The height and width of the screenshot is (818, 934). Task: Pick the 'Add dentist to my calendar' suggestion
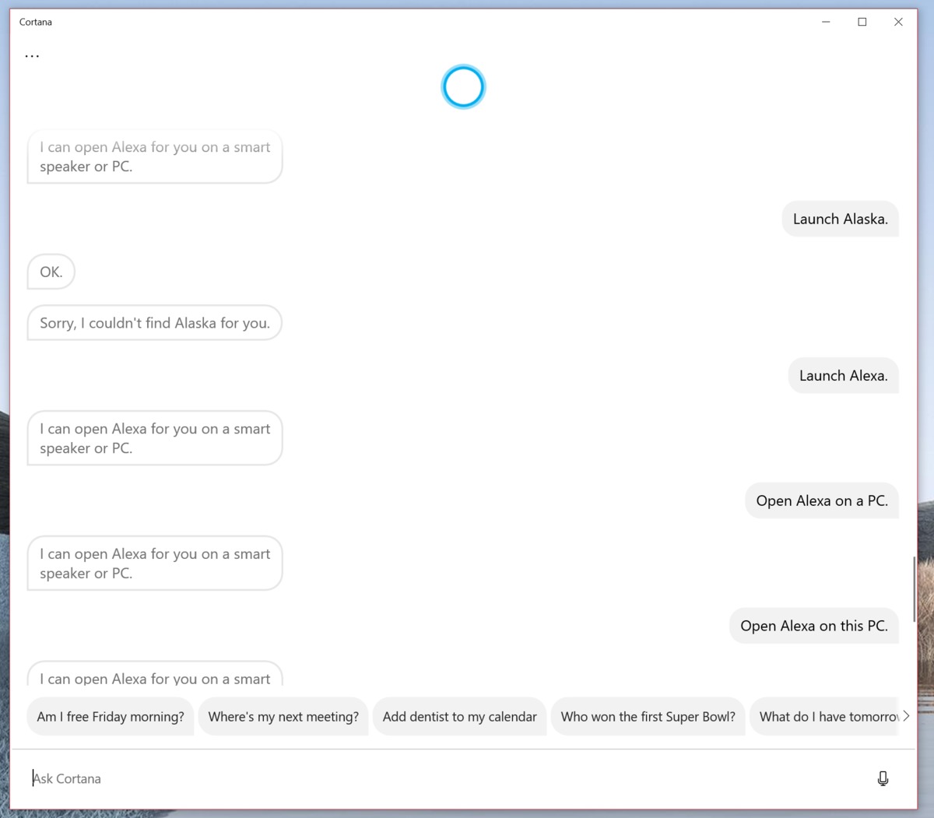[x=459, y=717]
